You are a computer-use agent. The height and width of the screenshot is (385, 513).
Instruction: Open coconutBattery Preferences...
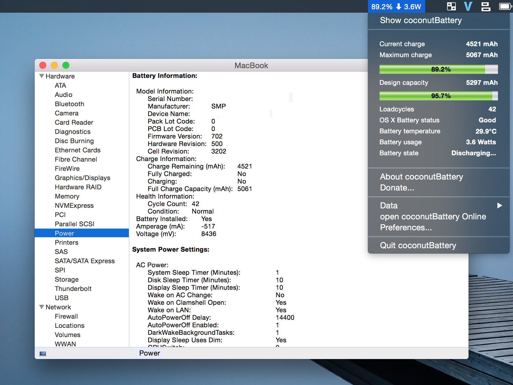pyautogui.click(x=406, y=227)
